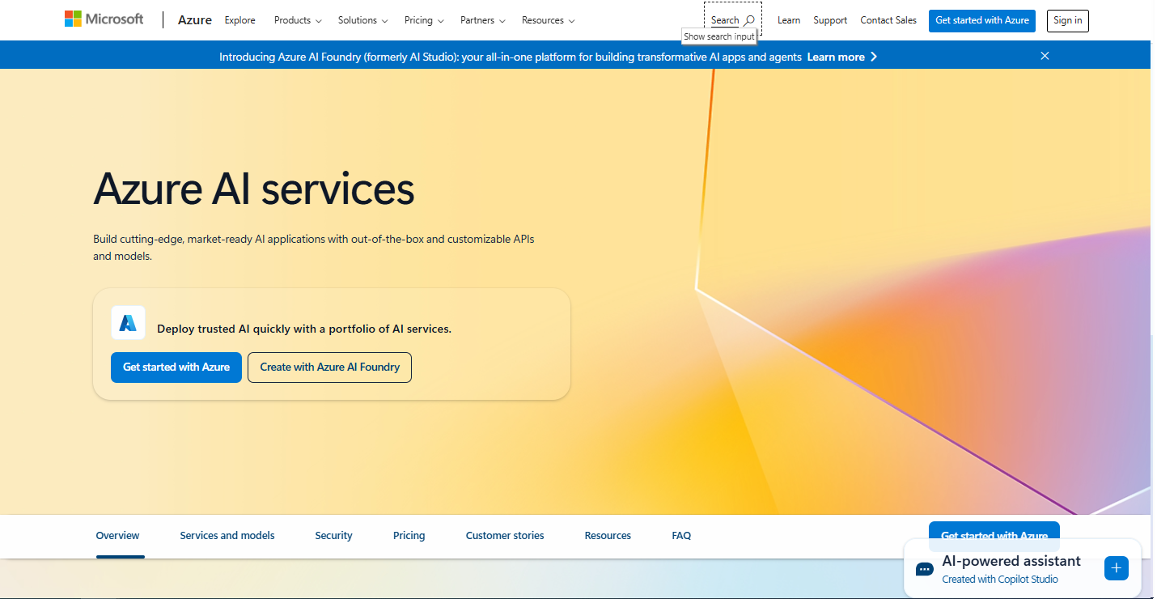Open the Resources dropdown in top navigation
This screenshot has height=599, width=1157.
tap(549, 20)
